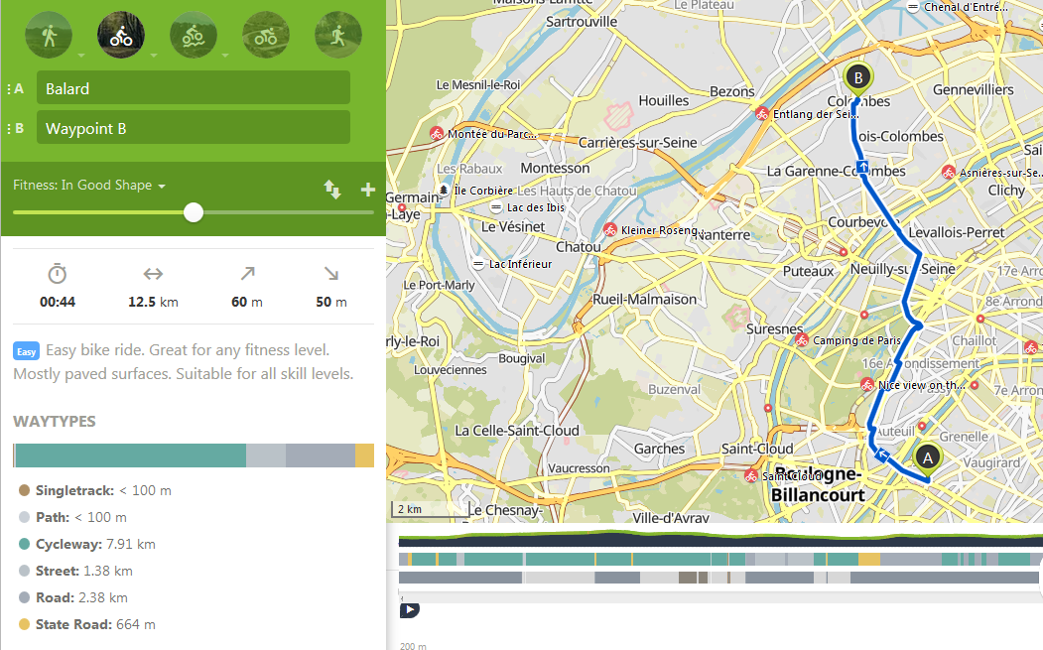Click the drag handle next to waypoint A
This screenshot has height=650, width=1043.
tap(8, 89)
